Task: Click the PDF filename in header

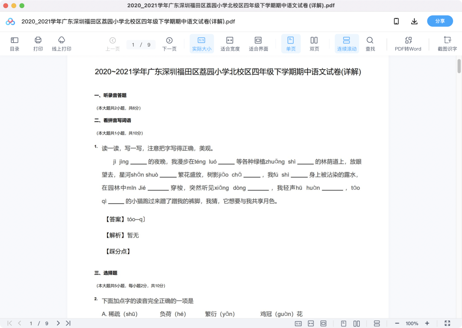Action: pyautogui.click(x=128, y=21)
